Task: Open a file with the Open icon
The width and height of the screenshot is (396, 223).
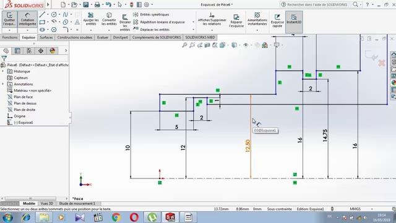Action: click(74, 4)
